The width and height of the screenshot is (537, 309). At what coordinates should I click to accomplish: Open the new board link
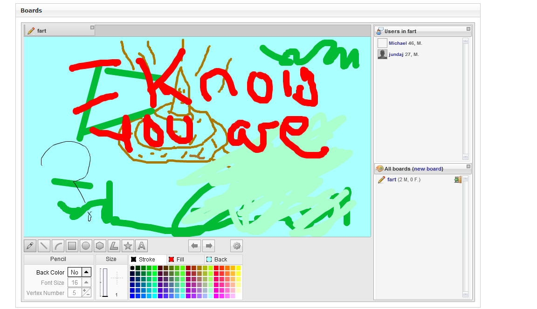[x=427, y=169]
